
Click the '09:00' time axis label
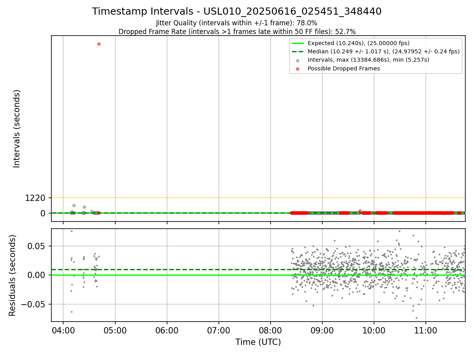coord(322,330)
